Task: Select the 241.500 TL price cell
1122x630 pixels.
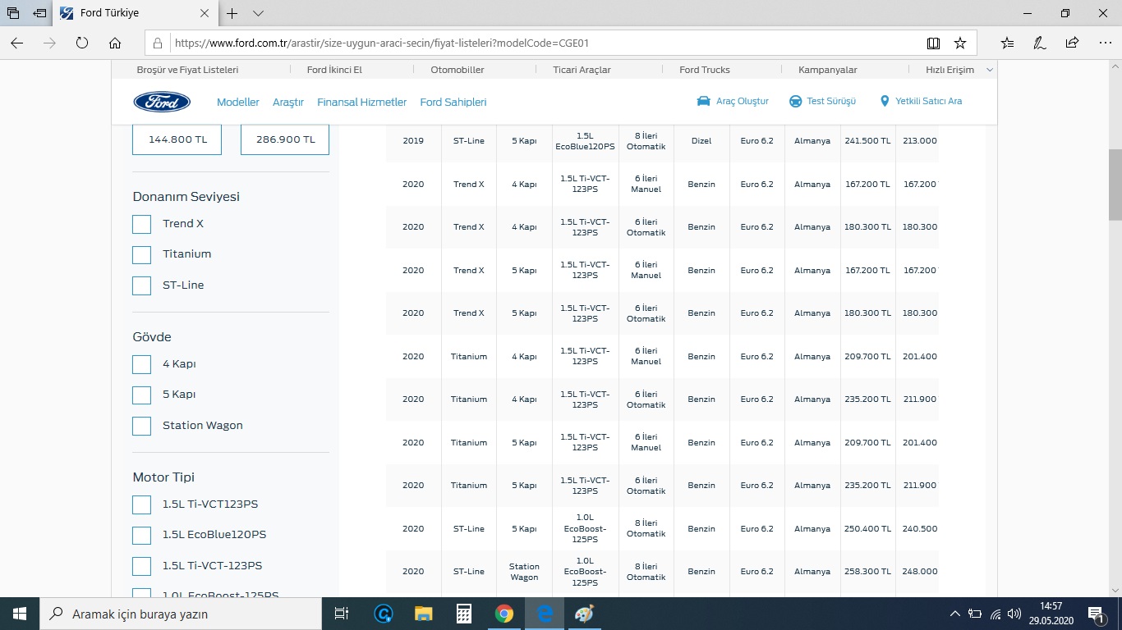Action: (867, 141)
